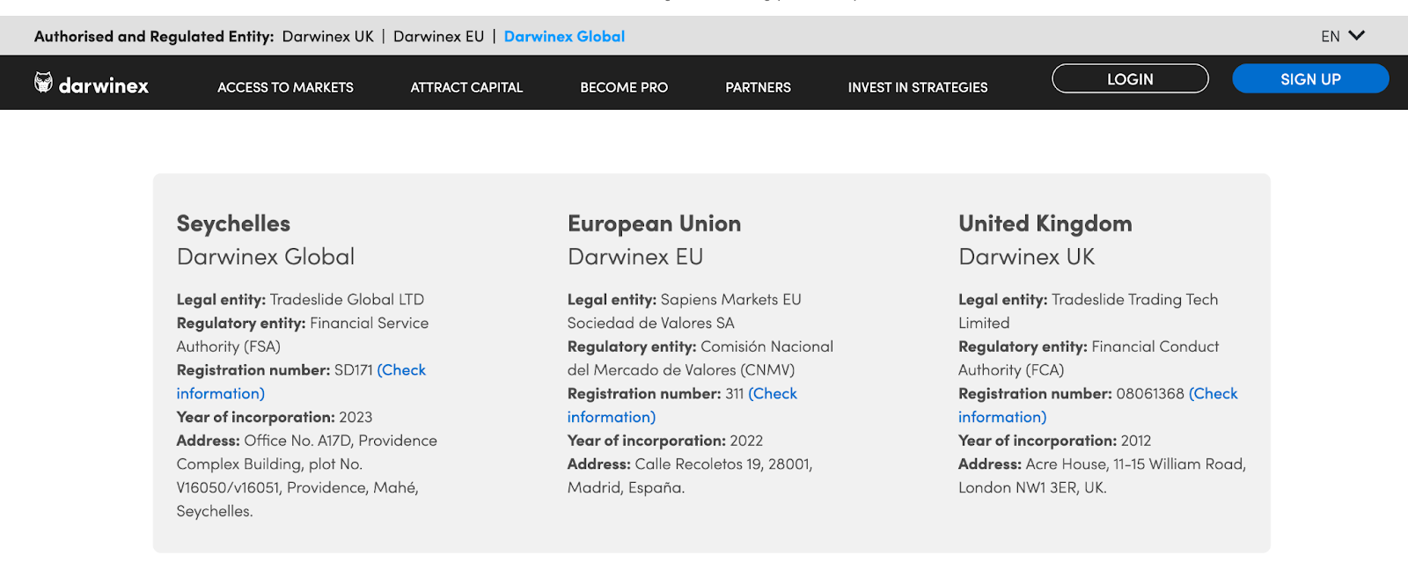This screenshot has width=1408, height=577.
Task: Click the Darwinex owl logo icon
Action: (x=43, y=83)
